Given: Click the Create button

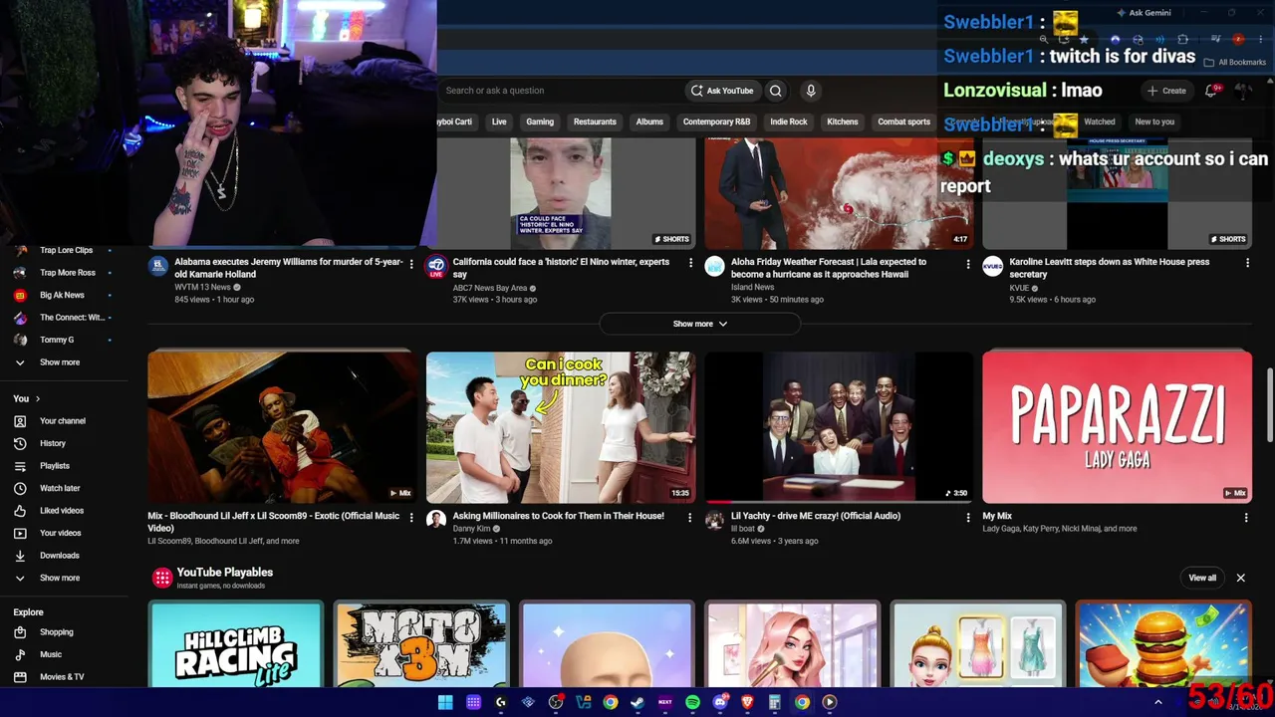Looking at the screenshot, I should 1166,91.
